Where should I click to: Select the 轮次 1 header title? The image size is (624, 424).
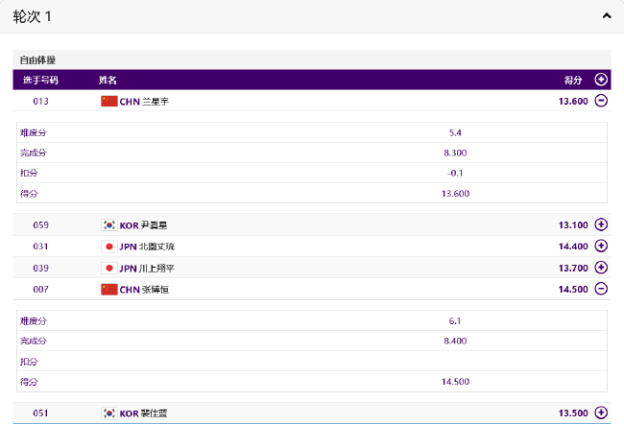point(32,16)
